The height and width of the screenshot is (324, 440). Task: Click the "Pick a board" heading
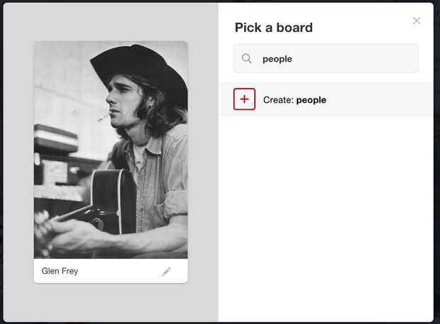pyautogui.click(x=274, y=28)
